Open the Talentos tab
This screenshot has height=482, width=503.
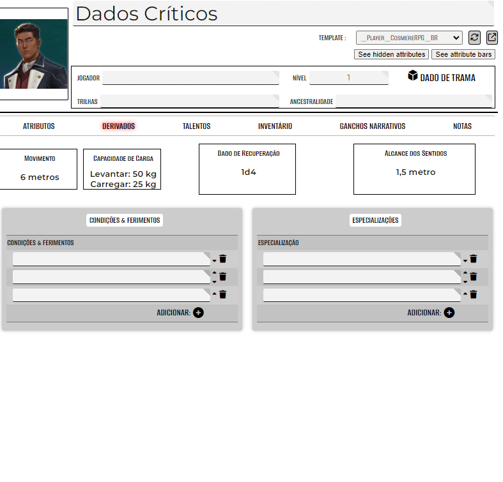(x=197, y=126)
